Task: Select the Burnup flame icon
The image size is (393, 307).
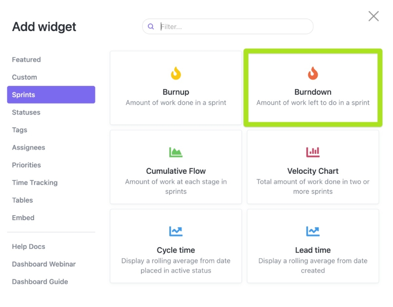Action: (x=176, y=73)
